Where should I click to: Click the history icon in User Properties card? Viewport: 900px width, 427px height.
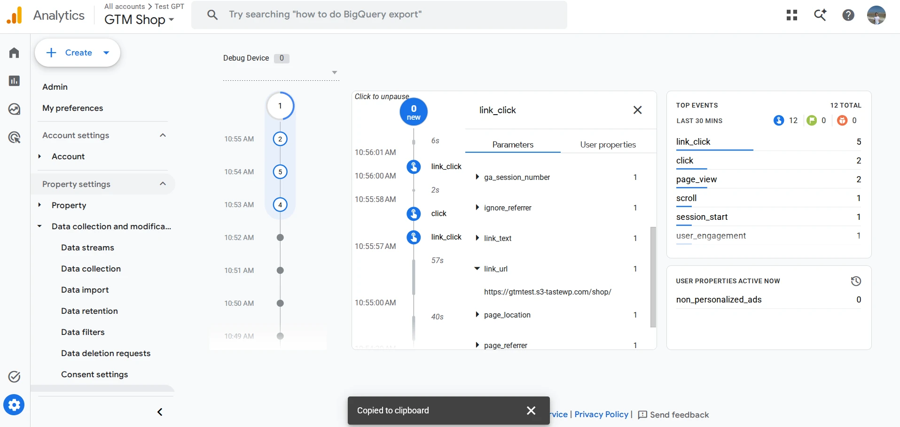pyautogui.click(x=856, y=281)
